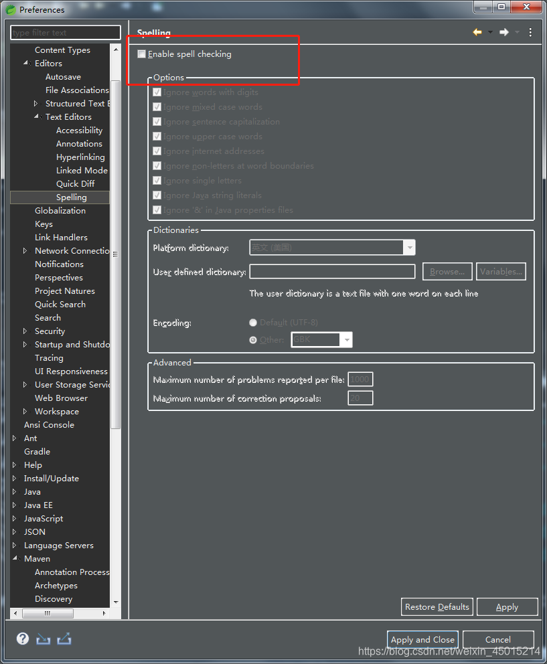Screen dimensions: 547x664
Task: Click the Apply button
Action: click(507, 607)
